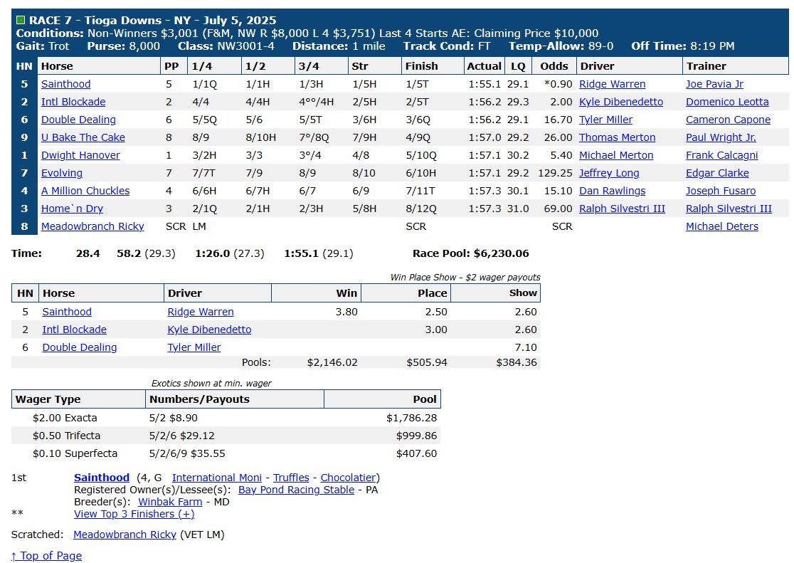Open Ridge Warren link in payouts table
794x563 pixels.
pos(201,312)
